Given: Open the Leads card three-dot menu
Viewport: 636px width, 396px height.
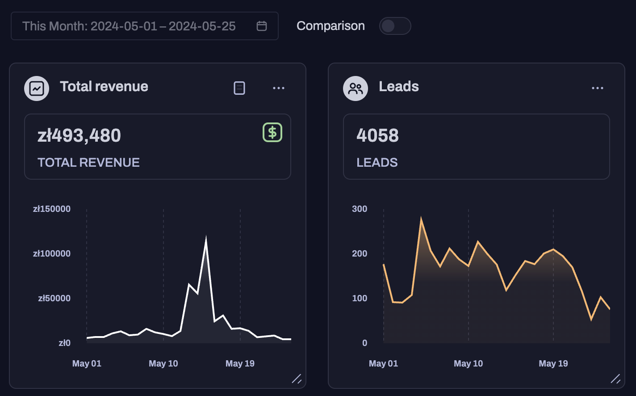Looking at the screenshot, I should [x=598, y=88].
